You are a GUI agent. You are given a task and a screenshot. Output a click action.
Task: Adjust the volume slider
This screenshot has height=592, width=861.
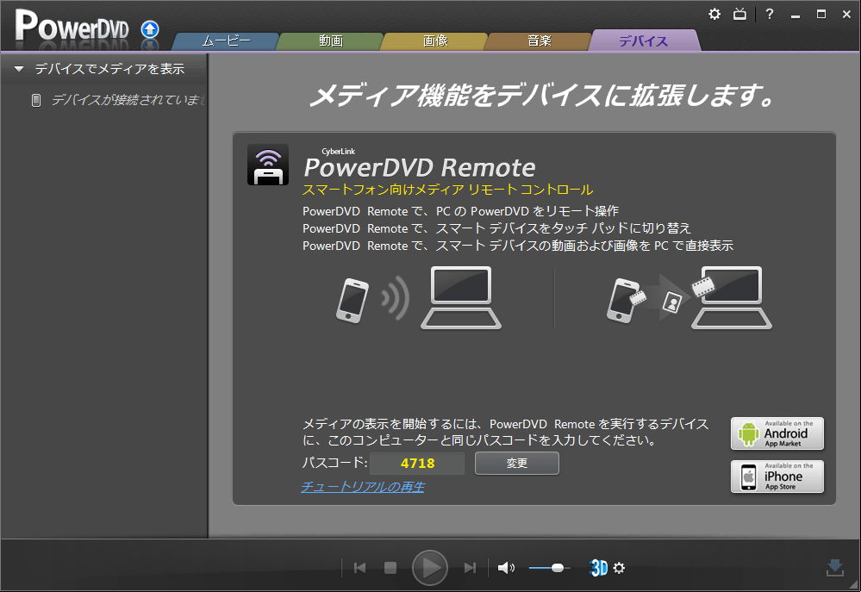coord(549,568)
